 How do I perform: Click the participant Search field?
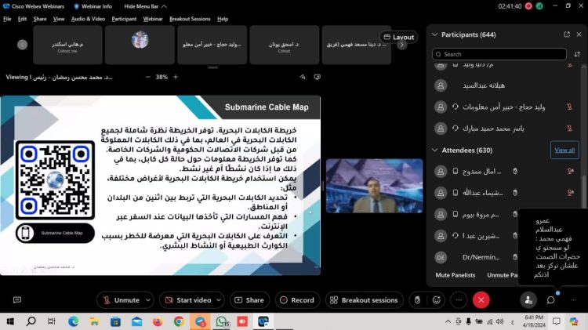(499, 54)
